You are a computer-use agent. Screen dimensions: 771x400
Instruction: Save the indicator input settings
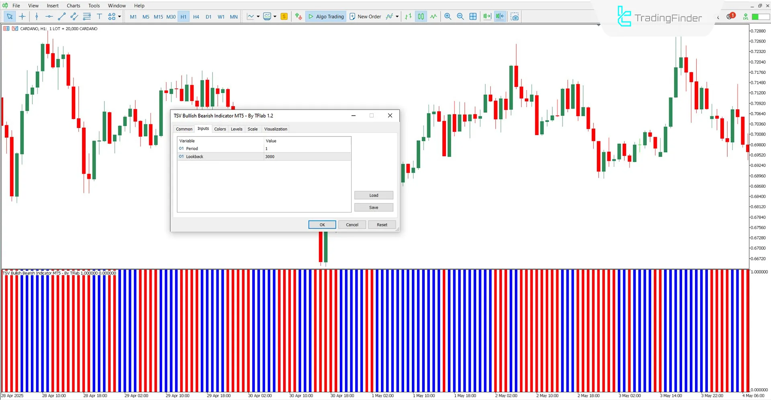(x=373, y=207)
